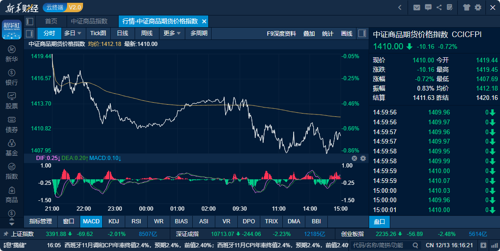Screen dimensions: 500x251
Task: Toggle the chart-side panel button beside 分时
Action: 30,33
